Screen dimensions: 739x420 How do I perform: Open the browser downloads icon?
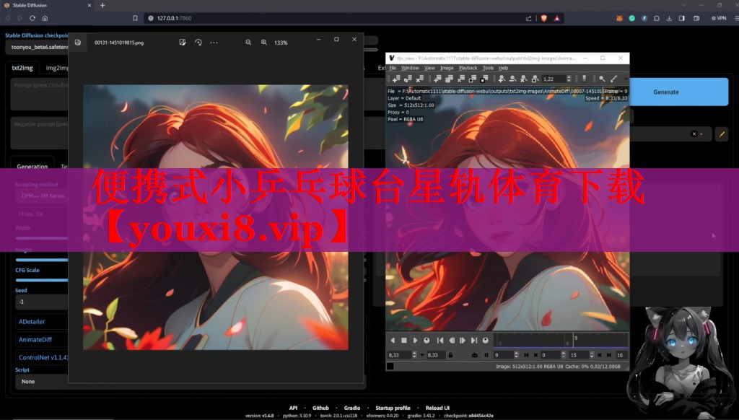point(669,18)
